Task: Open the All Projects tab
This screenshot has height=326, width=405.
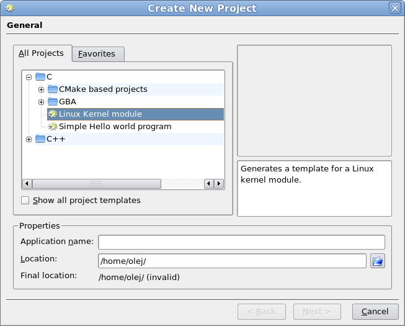Action: tap(43, 53)
